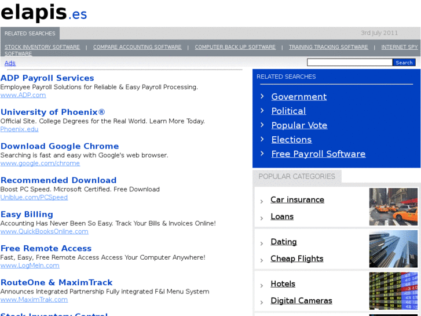Click the chevron arrow beside Elections
The width and height of the screenshot is (421, 316).
tap(262, 139)
